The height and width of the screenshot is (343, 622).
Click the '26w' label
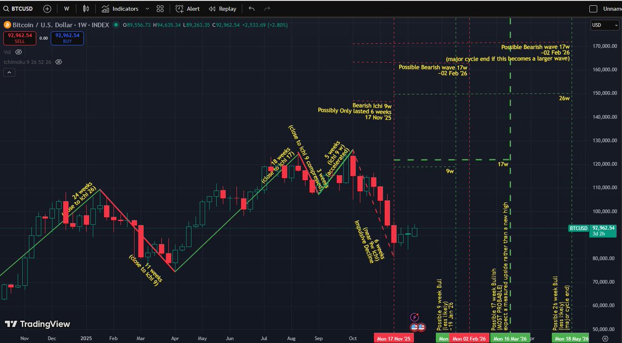tap(564, 98)
